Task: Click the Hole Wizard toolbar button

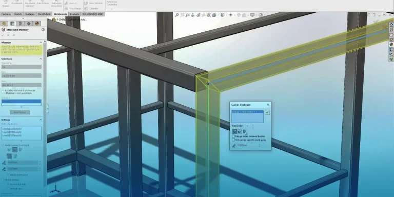Action: [93, 3]
